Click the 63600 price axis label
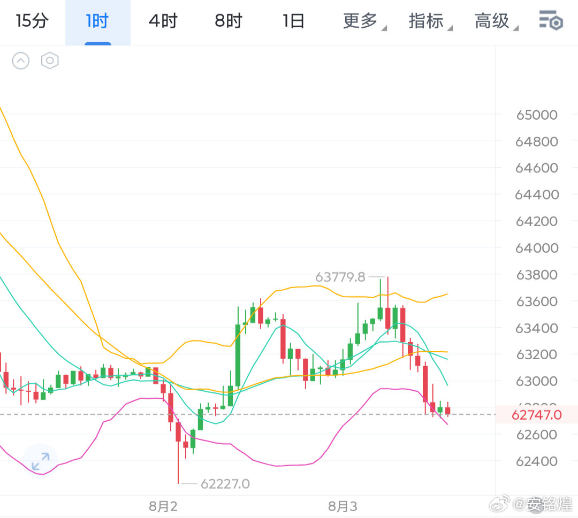Screen dimensions: 578x518 coord(537,301)
